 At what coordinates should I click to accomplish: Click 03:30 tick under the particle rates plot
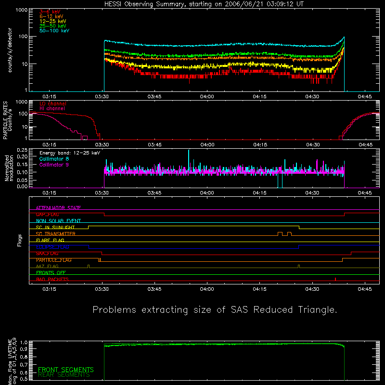102,145
